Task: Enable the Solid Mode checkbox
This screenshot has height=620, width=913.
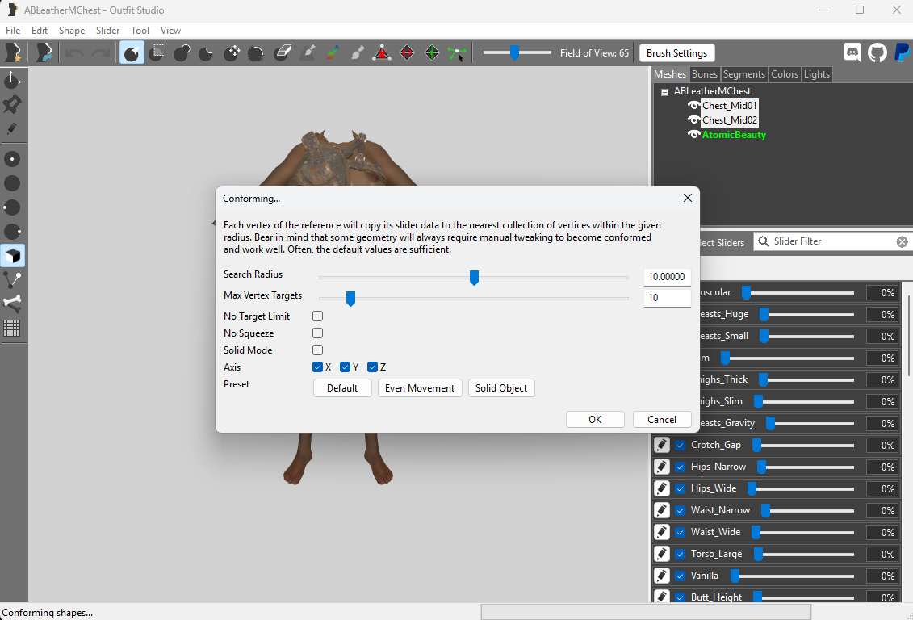Action: point(317,350)
